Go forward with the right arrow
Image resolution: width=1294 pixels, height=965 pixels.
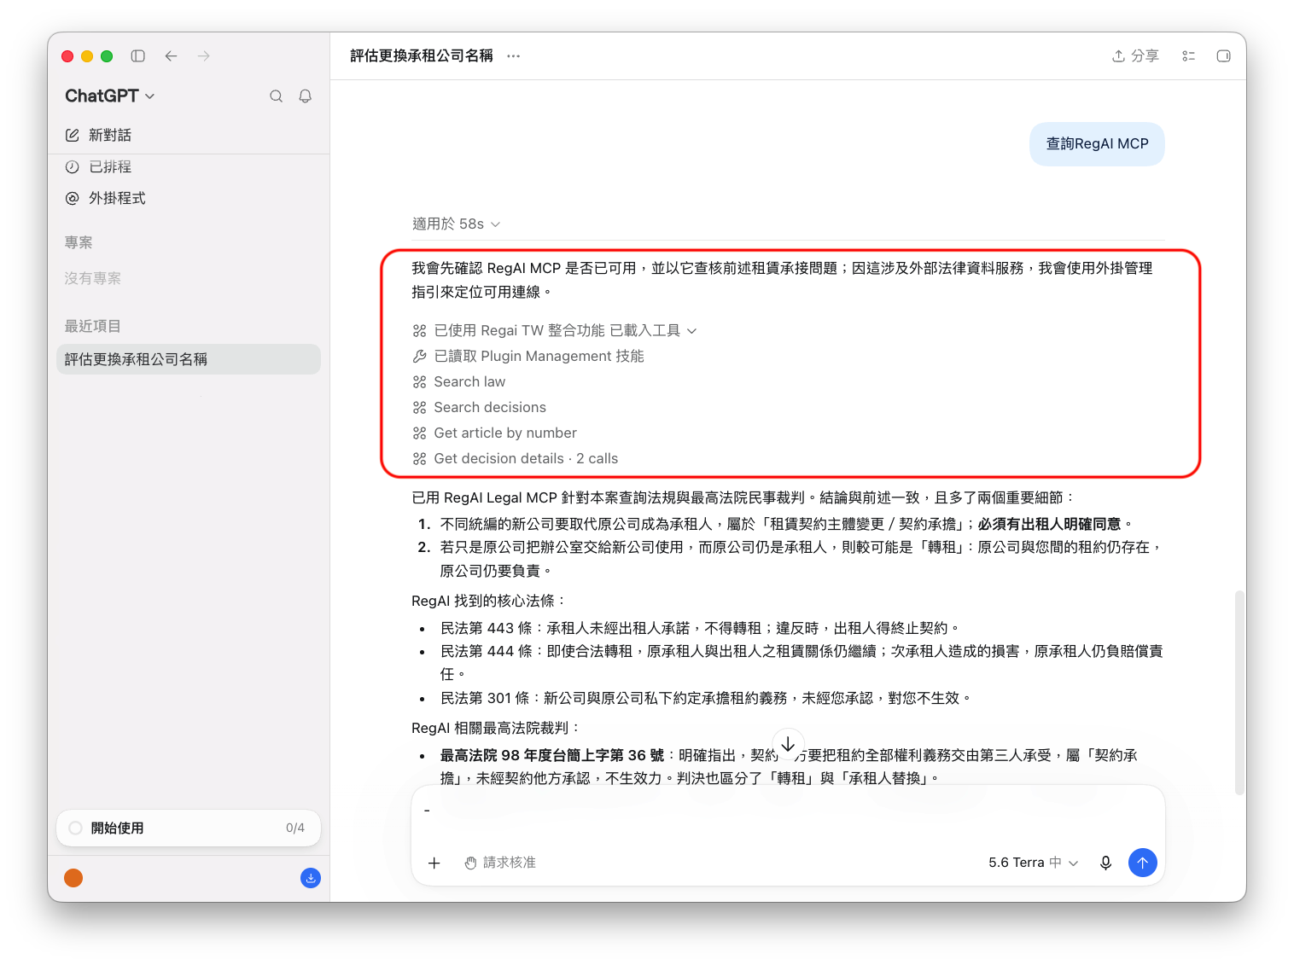click(x=204, y=56)
